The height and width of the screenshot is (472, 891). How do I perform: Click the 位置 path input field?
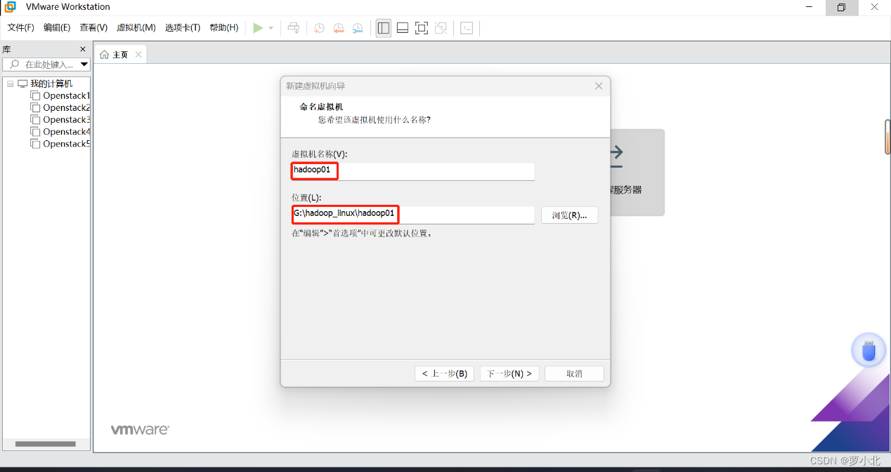pos(413,215)
